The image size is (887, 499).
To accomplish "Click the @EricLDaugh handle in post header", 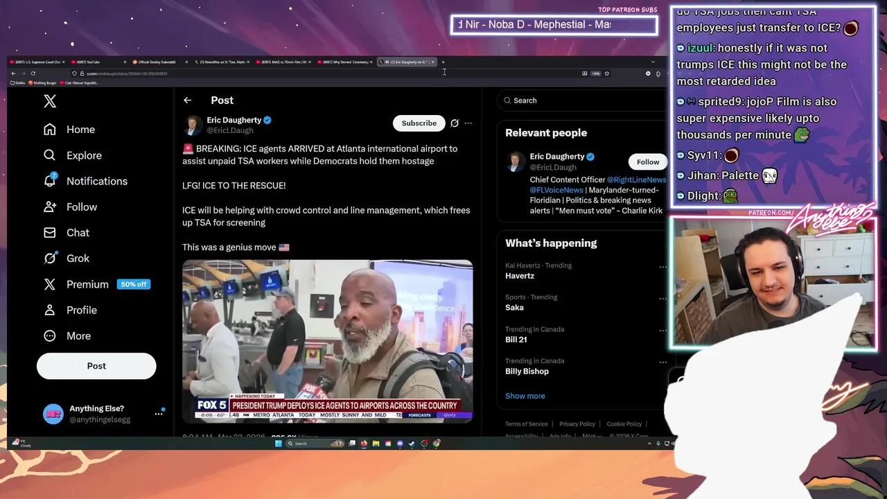I will (229, 130).
